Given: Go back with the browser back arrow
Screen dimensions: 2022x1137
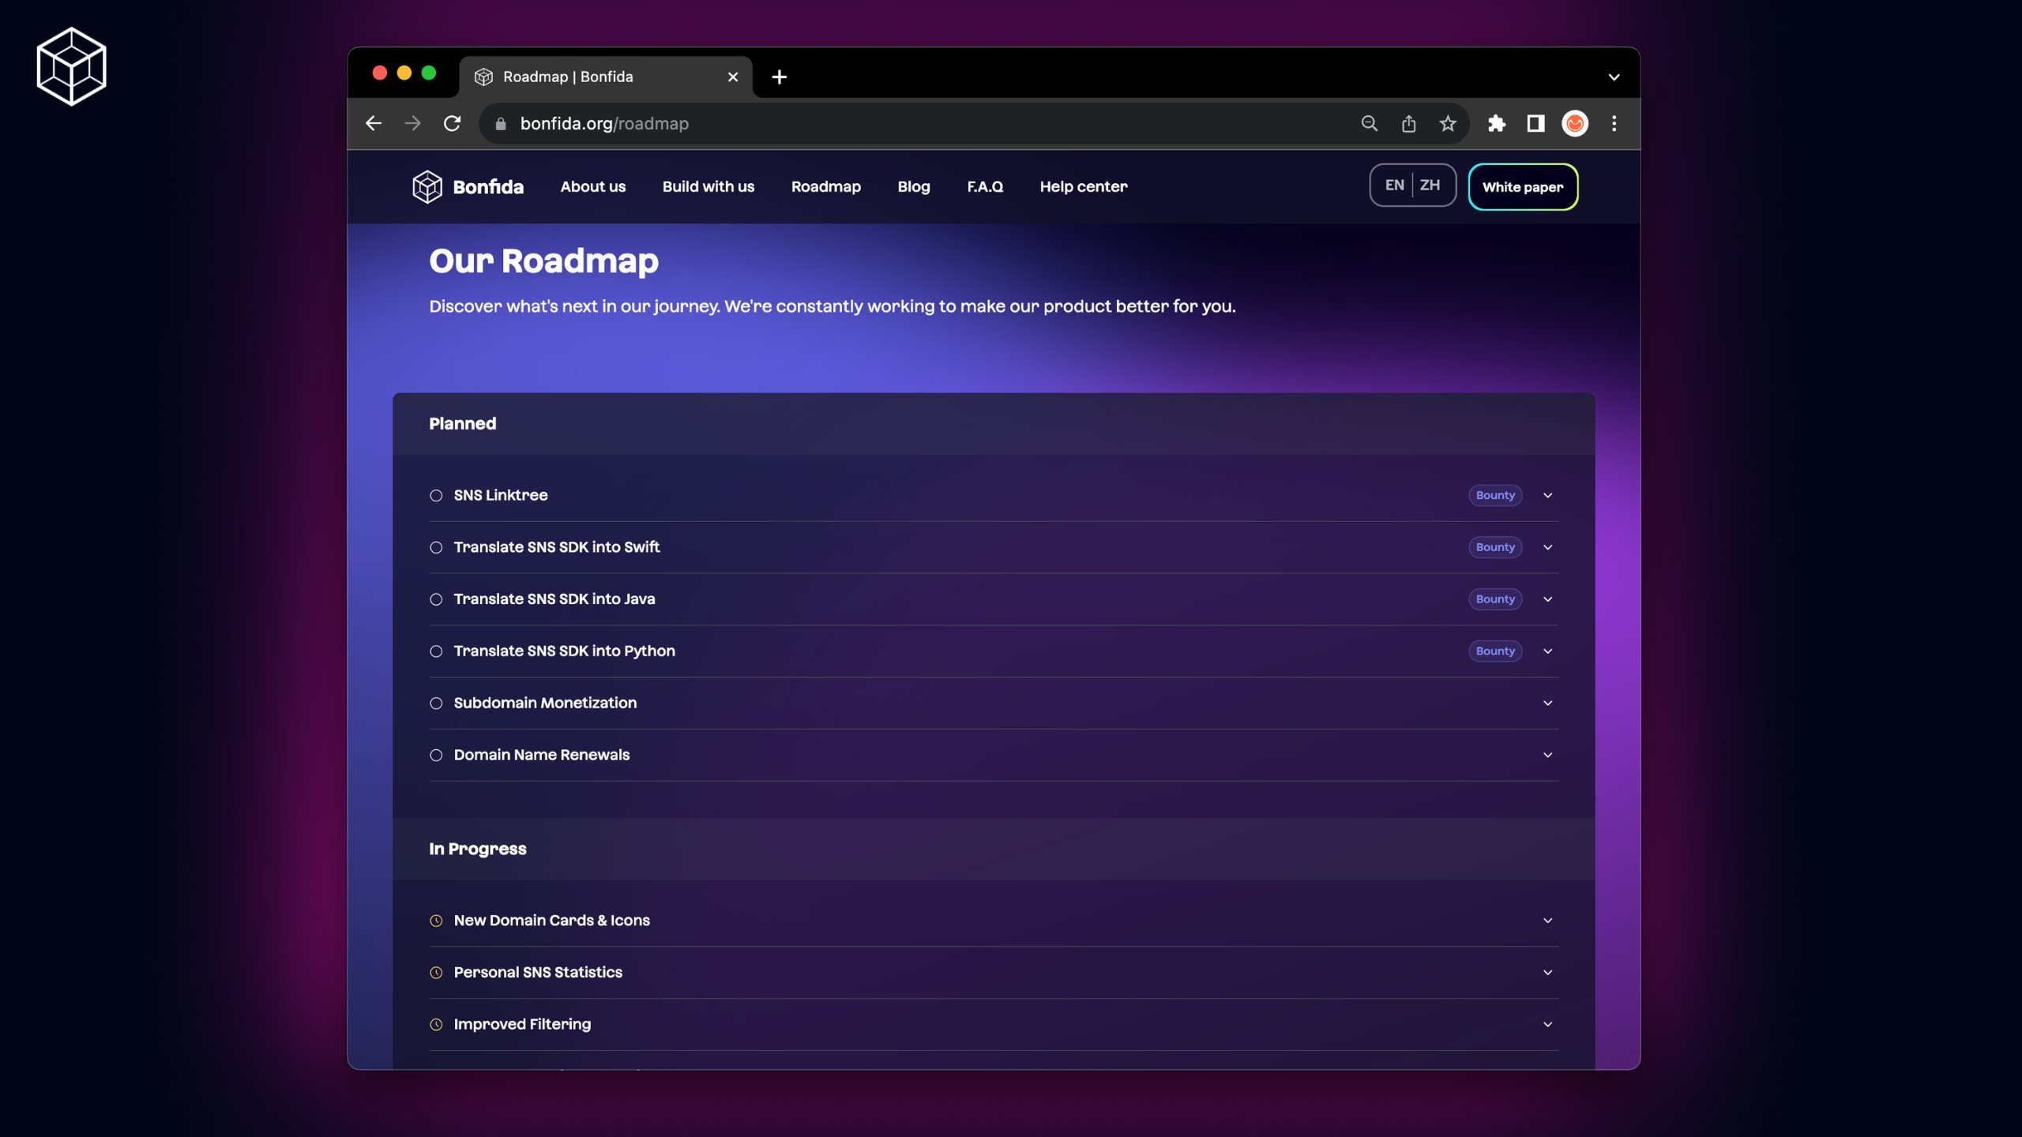Looking at the screenshot, I should tap(374, 123).
